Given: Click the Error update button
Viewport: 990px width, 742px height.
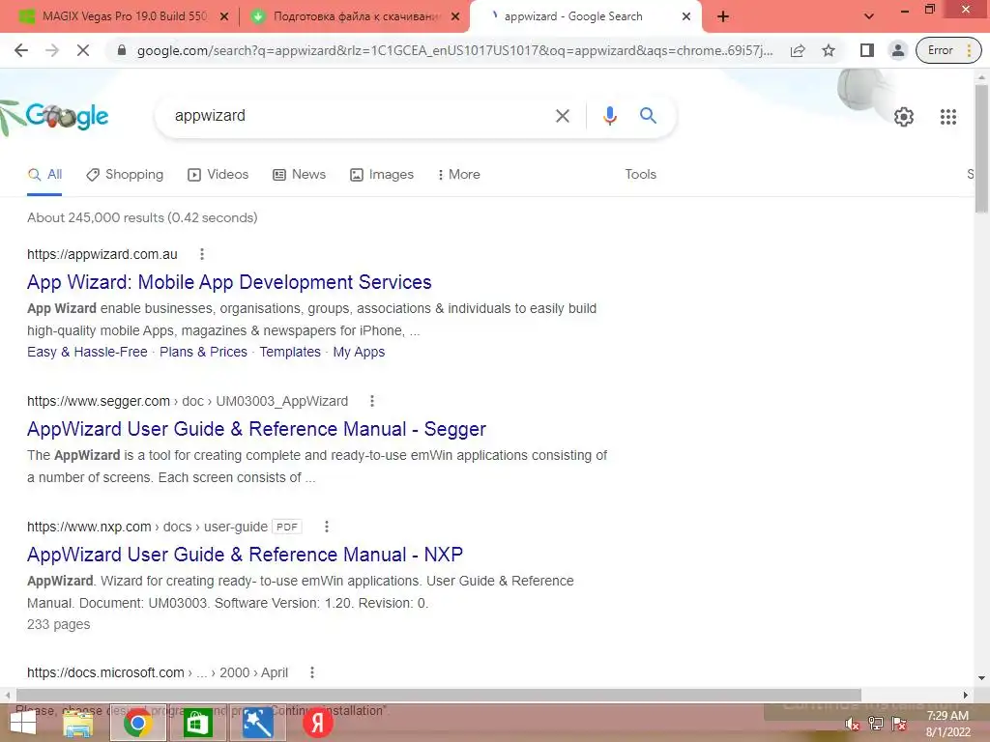Looking at the screenshot, I should (948, 50).
